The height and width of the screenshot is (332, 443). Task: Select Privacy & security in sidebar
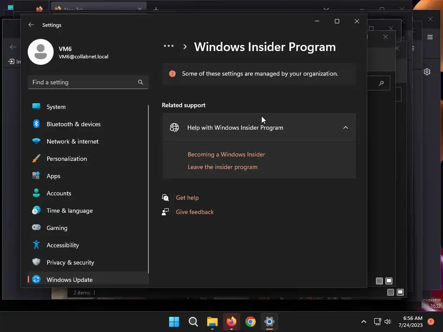pyautogui.click(x=88, y=262)
